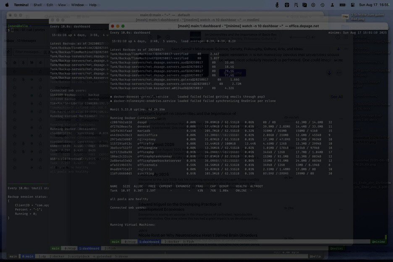
Task: Click the @bella host label in status bar
Action: tap(315, 257)
